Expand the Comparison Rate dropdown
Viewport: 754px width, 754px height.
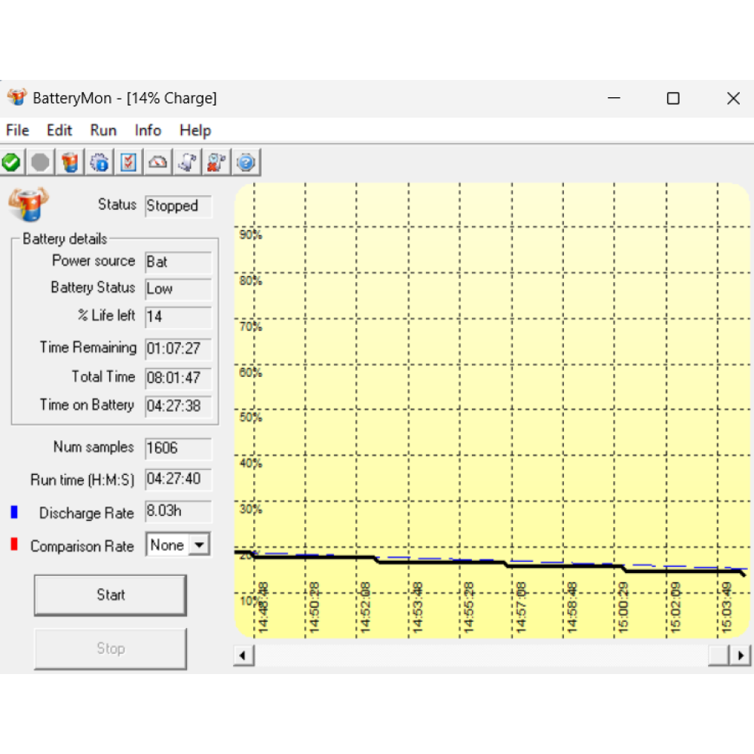coord(199,545)
